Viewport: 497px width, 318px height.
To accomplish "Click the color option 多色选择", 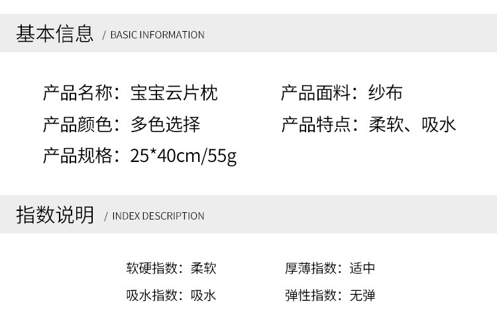I will point(165,124).
